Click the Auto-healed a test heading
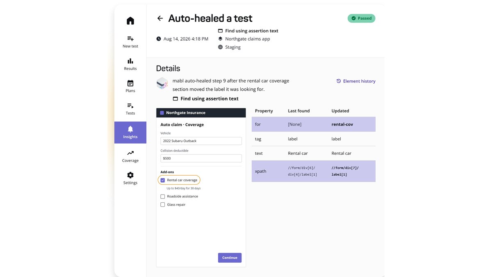492x277 pixels. pos(210,18)
